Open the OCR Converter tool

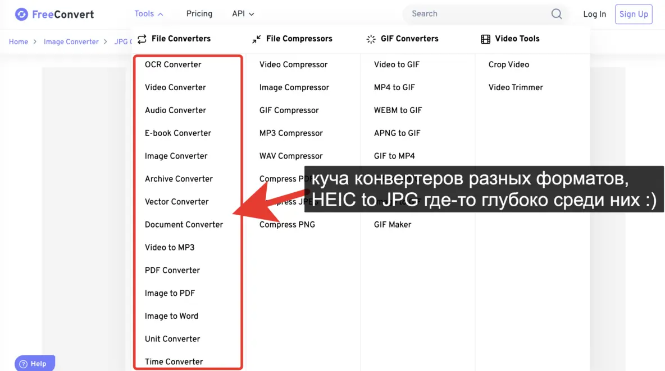coord(172,64)
